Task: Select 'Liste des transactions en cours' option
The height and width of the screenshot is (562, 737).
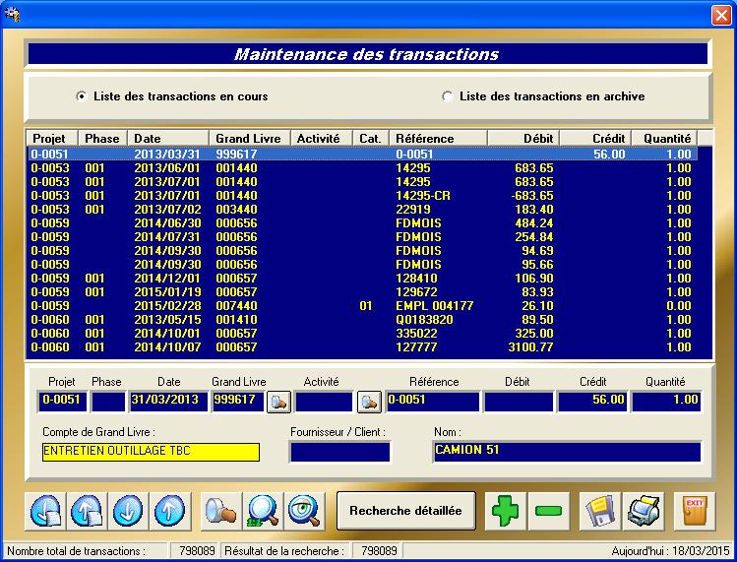Action: tap(81, 96)
